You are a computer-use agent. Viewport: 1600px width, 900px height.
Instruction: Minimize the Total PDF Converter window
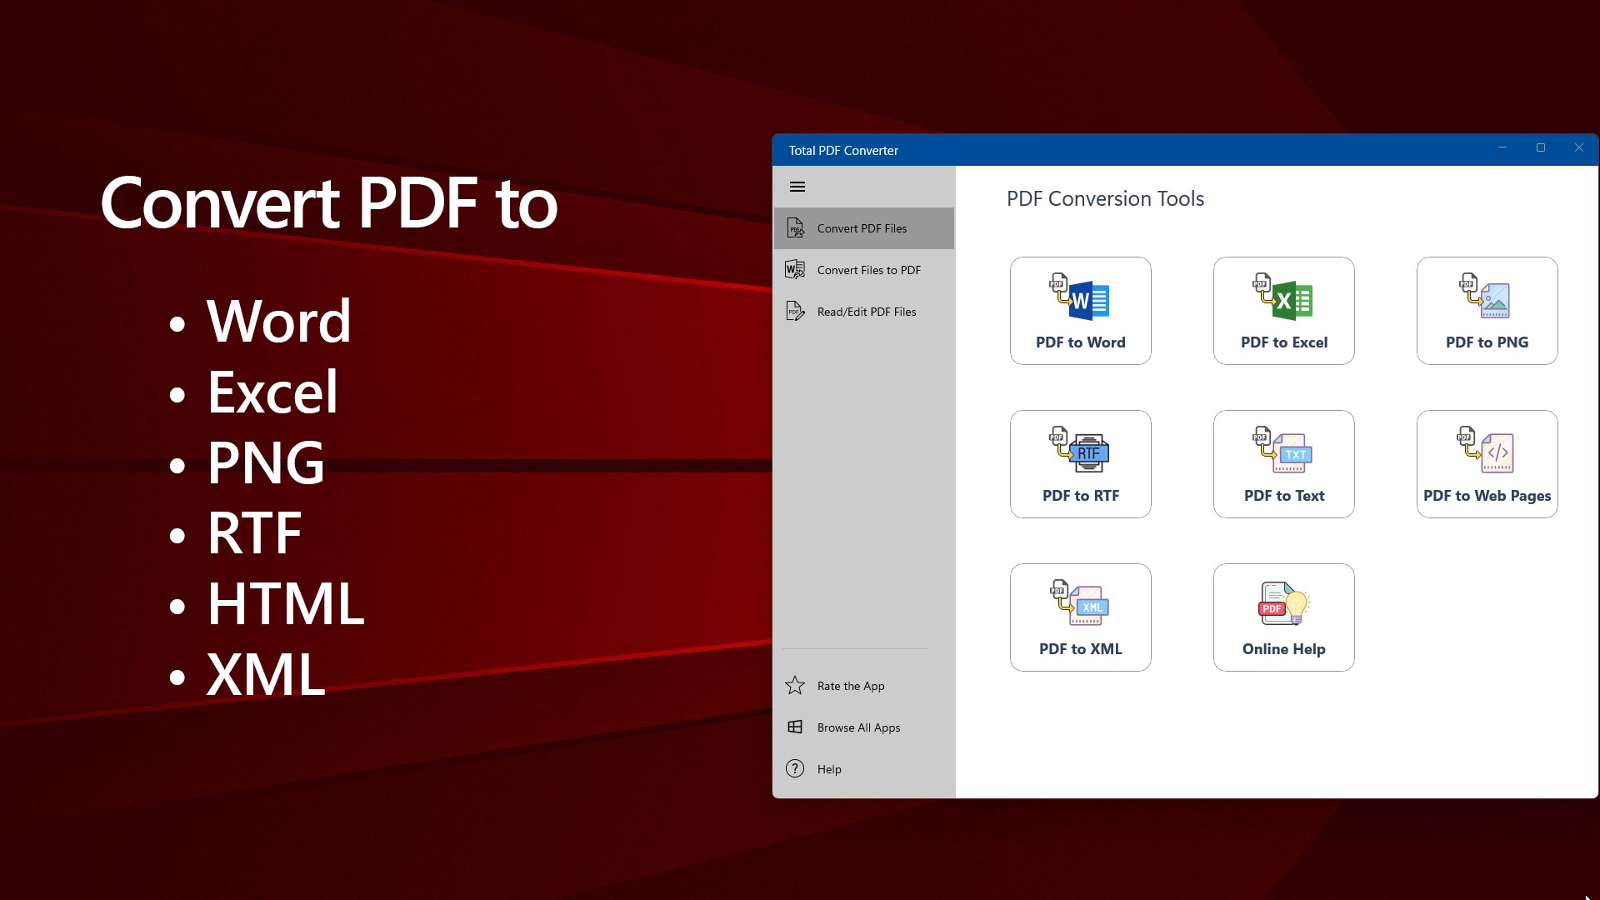pyautogui.click(x=1502, y=148)
